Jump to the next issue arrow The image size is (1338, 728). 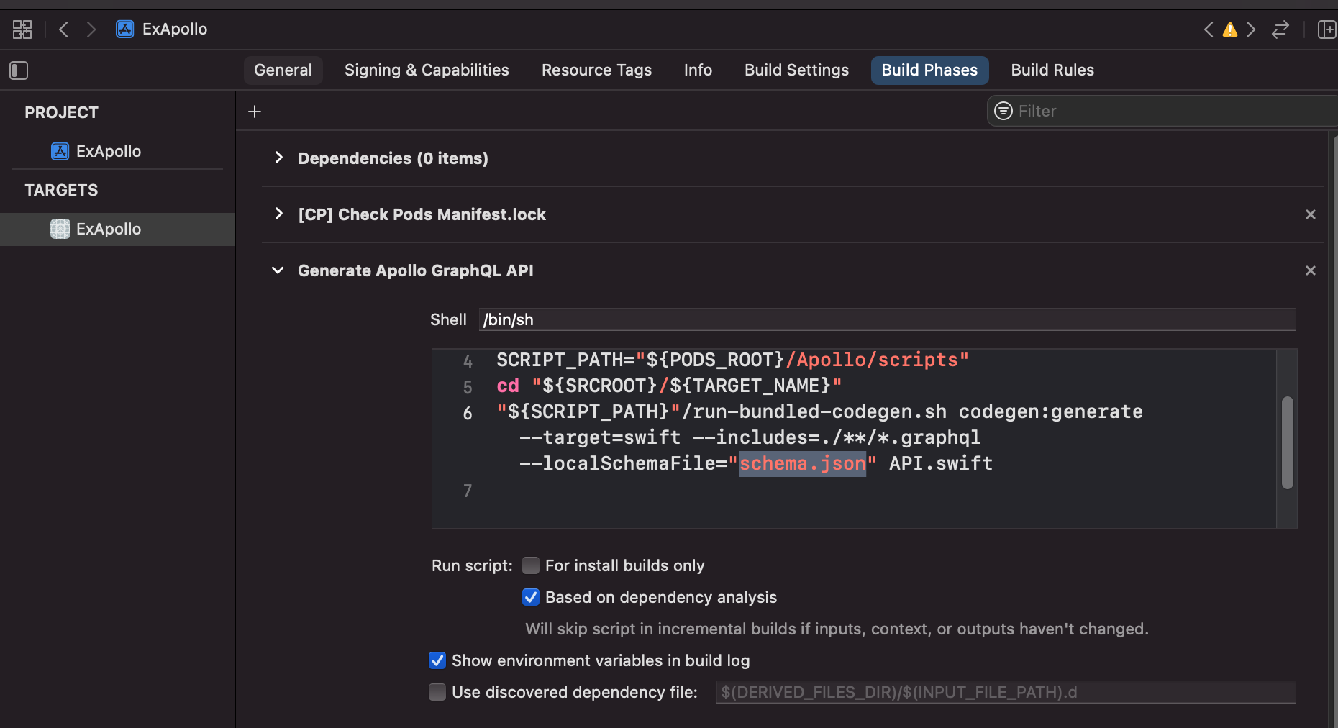(1251, 29)
